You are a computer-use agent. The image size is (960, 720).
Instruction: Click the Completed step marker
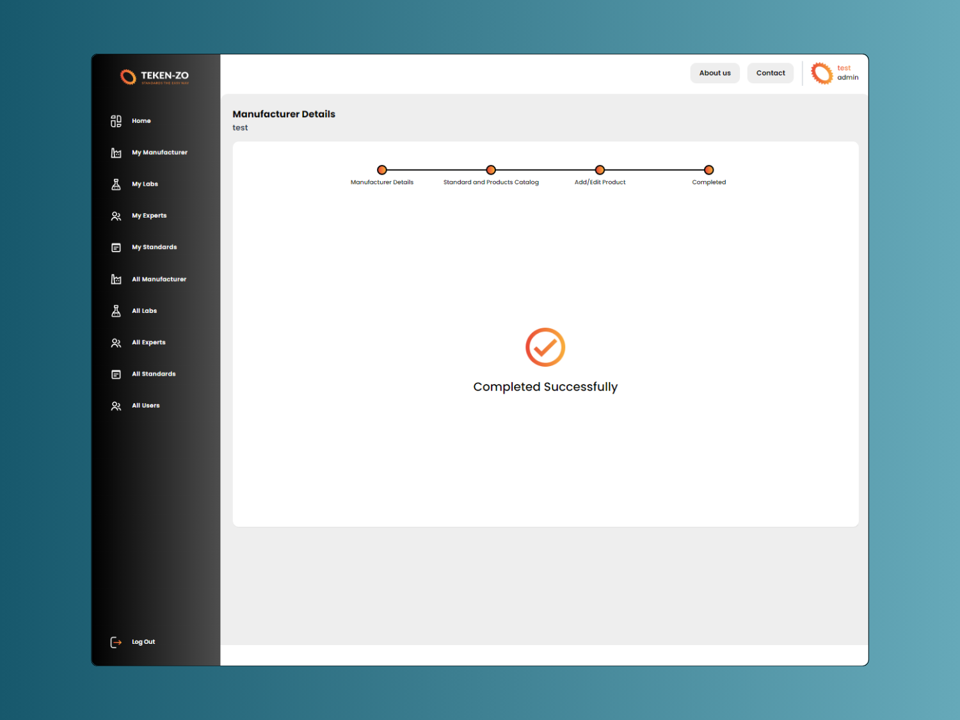tap(708, 170)
